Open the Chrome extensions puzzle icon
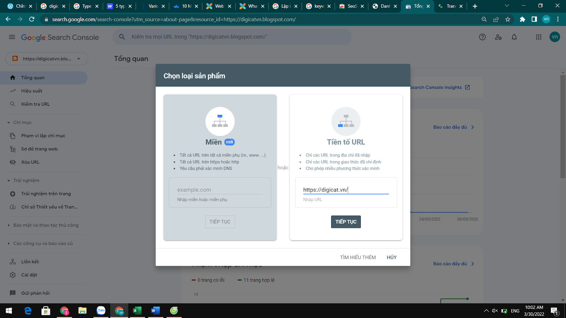This screenshot has width=566, height=318. tap(522, 19)
